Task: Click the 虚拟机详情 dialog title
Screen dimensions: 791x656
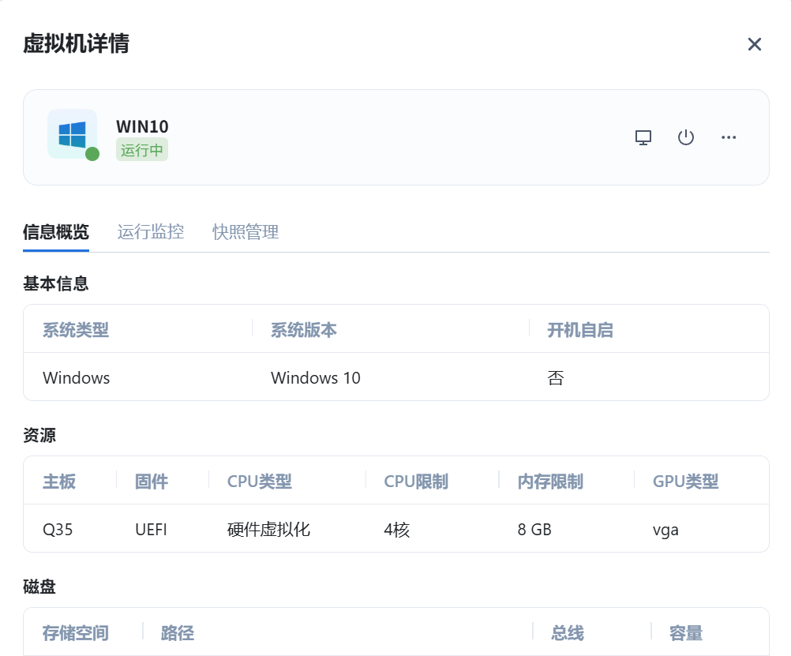Action: point(76,43)
